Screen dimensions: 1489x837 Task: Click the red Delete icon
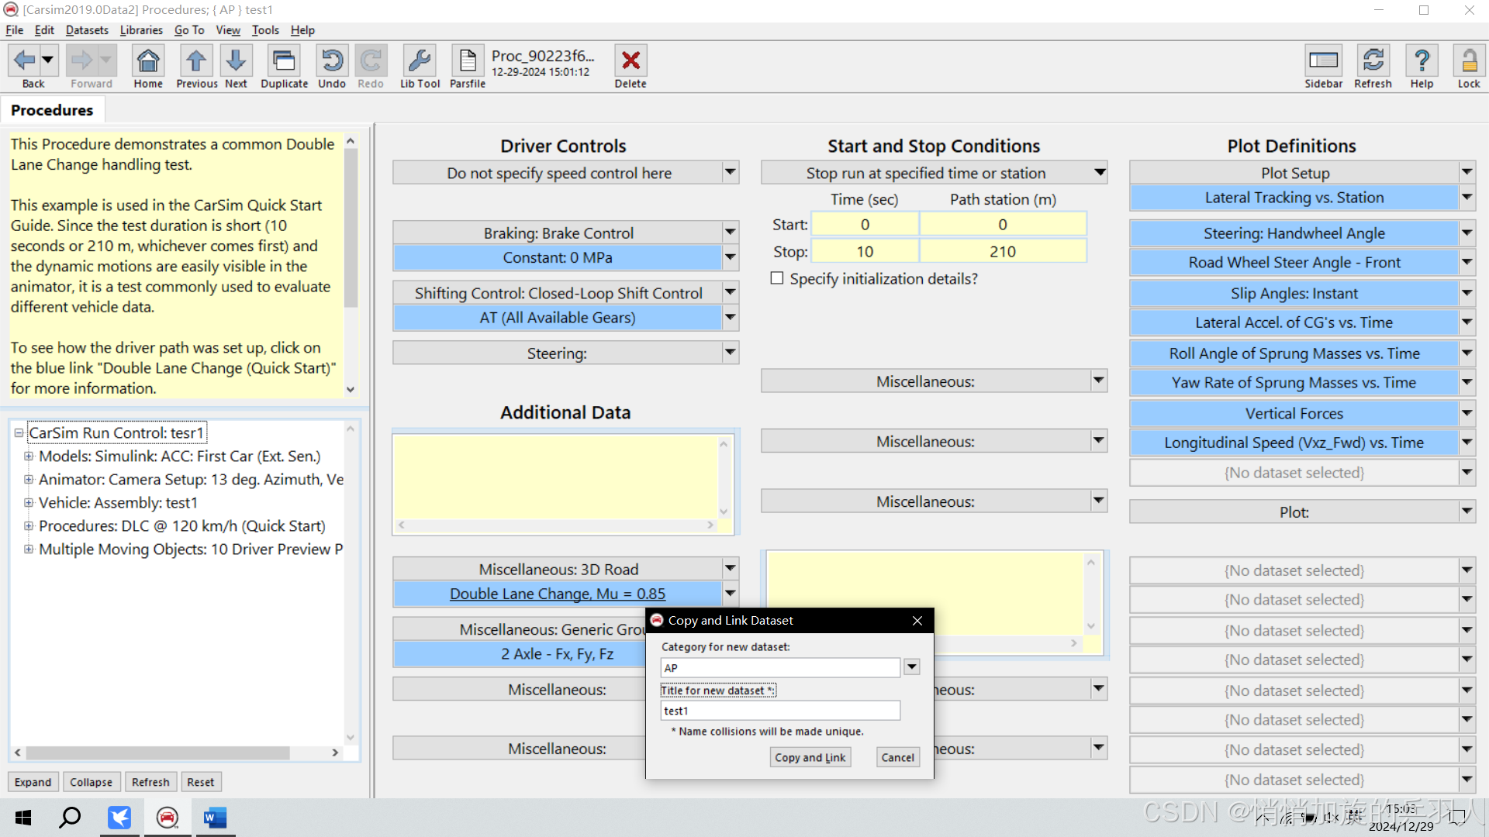coord(630,61)
